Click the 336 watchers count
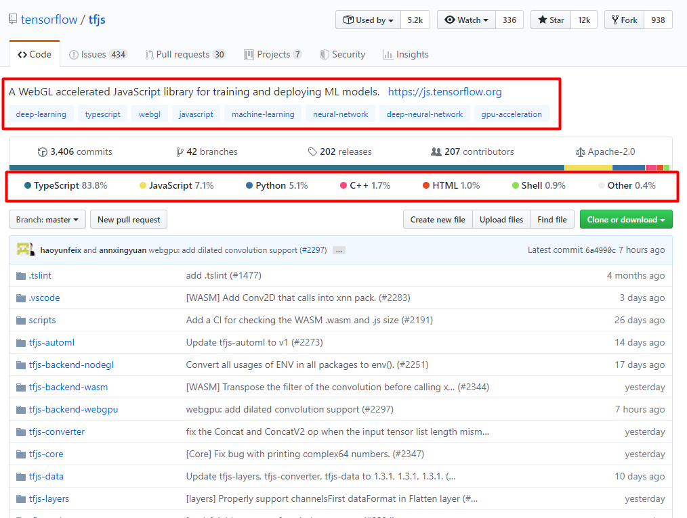Screen dimensions: 687x518 [x=509, y=20]
